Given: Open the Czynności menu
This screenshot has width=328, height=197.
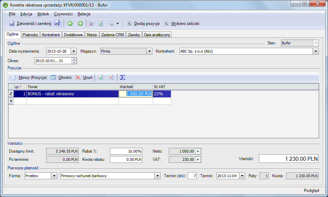Looking at the screenshot, I should [x=63, y=14].
